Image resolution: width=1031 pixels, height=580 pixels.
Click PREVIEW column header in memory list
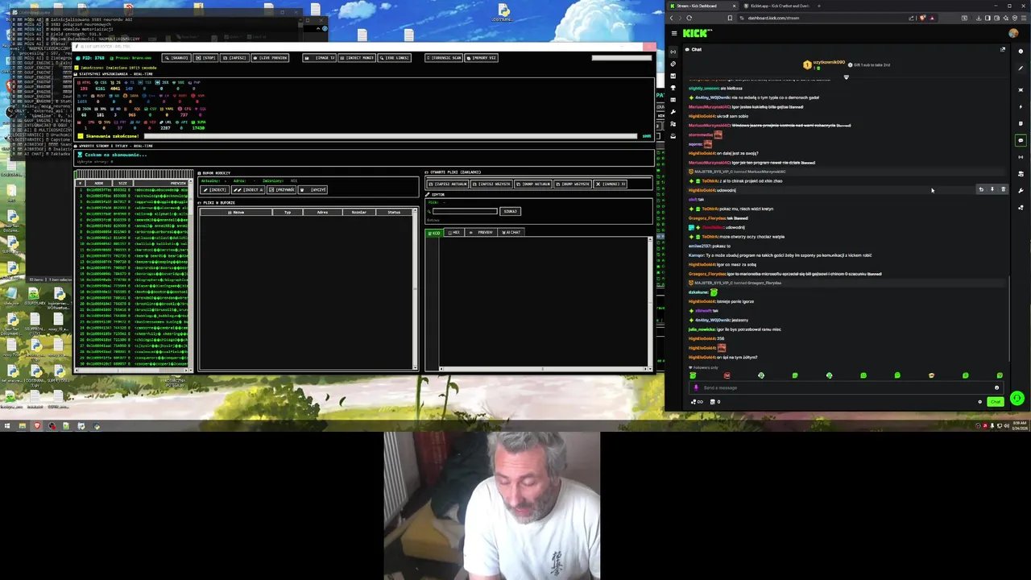[x=161, y=184]
